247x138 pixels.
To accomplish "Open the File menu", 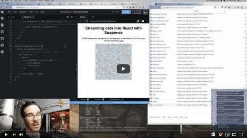I will pyautogui.click(x=9, y=12).
